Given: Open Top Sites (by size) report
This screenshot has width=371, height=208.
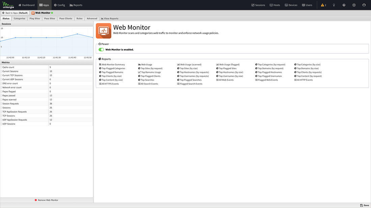Looking at the screenshot, I should 188,69.
